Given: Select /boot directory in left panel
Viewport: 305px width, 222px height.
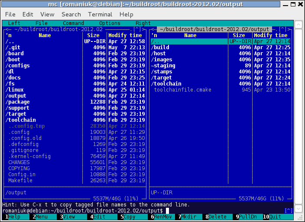Looking at the screenshot, I should 75,59.
